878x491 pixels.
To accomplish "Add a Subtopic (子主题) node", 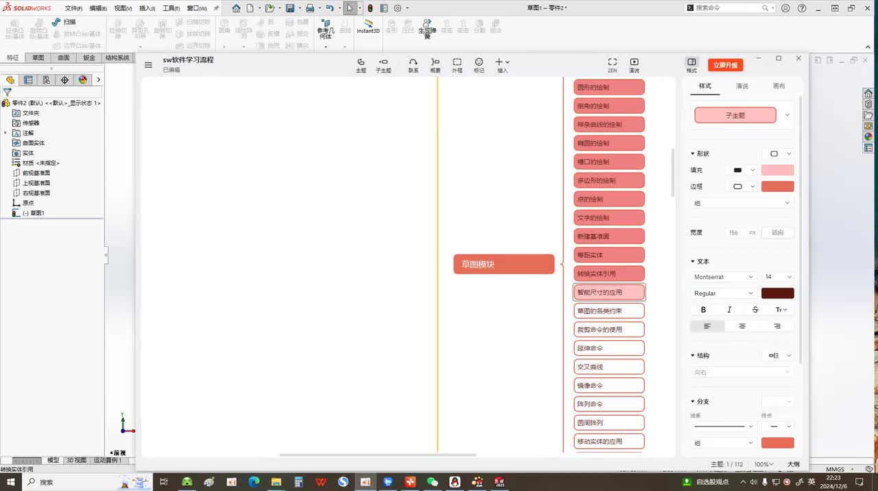I will pos(383,65).
